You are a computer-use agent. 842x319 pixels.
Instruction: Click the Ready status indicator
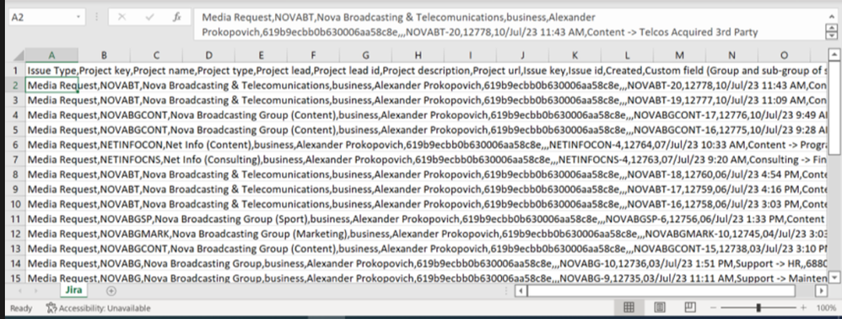tap(21, 308)
